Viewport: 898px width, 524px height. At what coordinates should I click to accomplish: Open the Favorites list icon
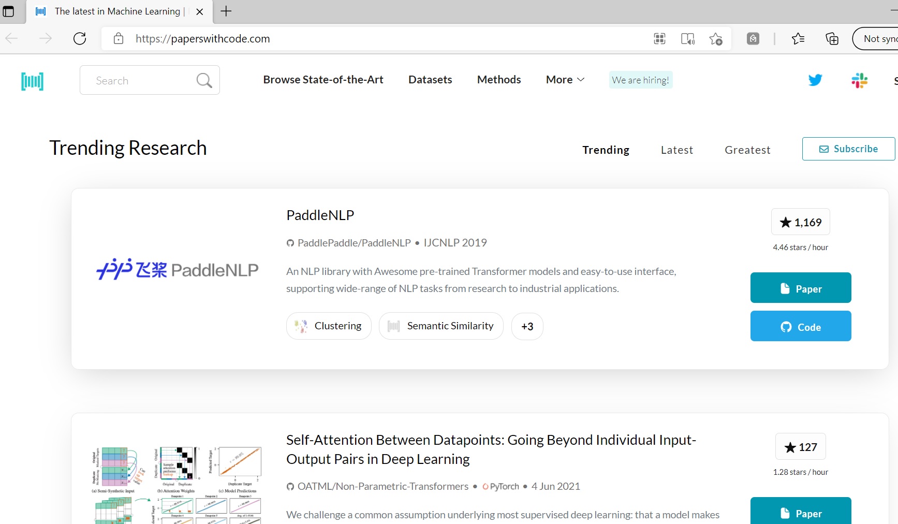798,38
